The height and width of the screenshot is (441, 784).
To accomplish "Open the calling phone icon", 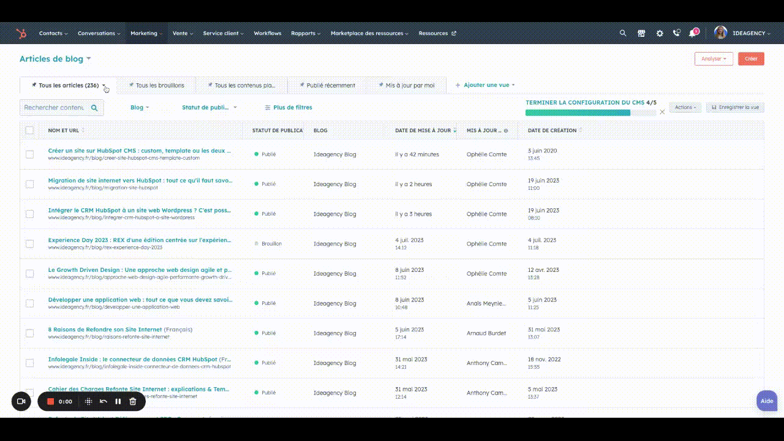I will tap(677, 33).
